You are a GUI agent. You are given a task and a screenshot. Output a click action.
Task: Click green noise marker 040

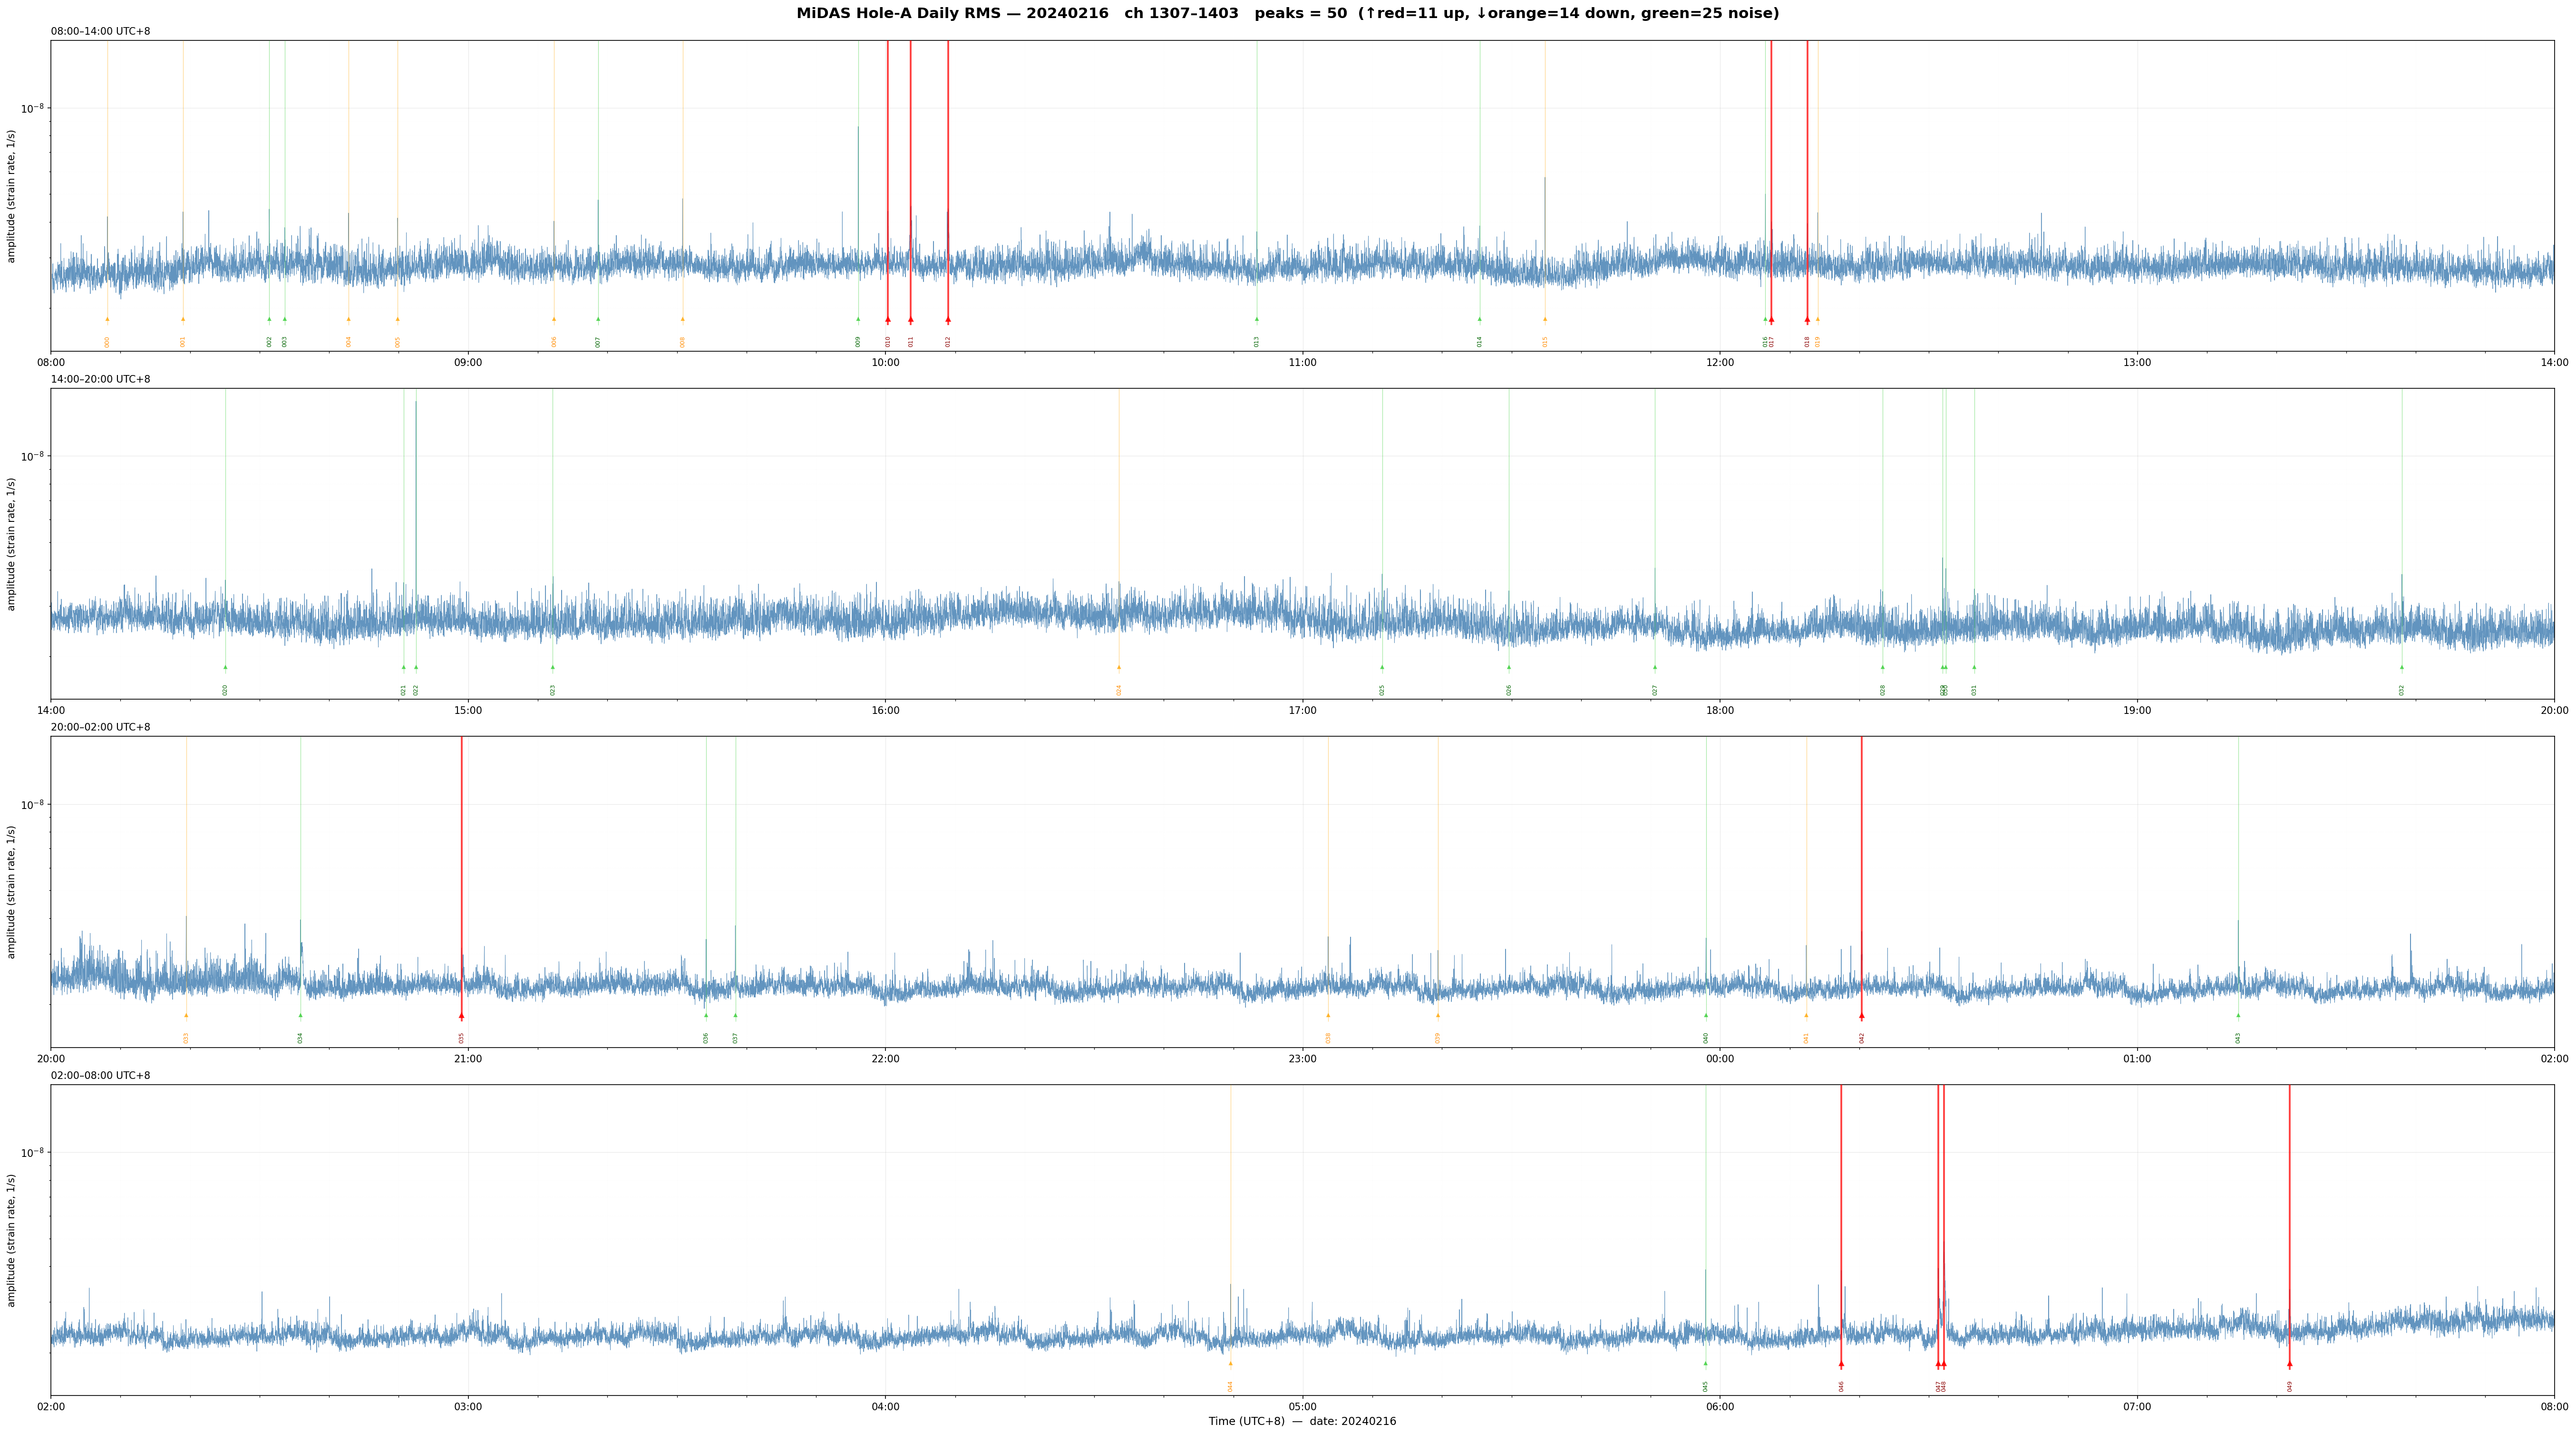pos(1706,1015)
